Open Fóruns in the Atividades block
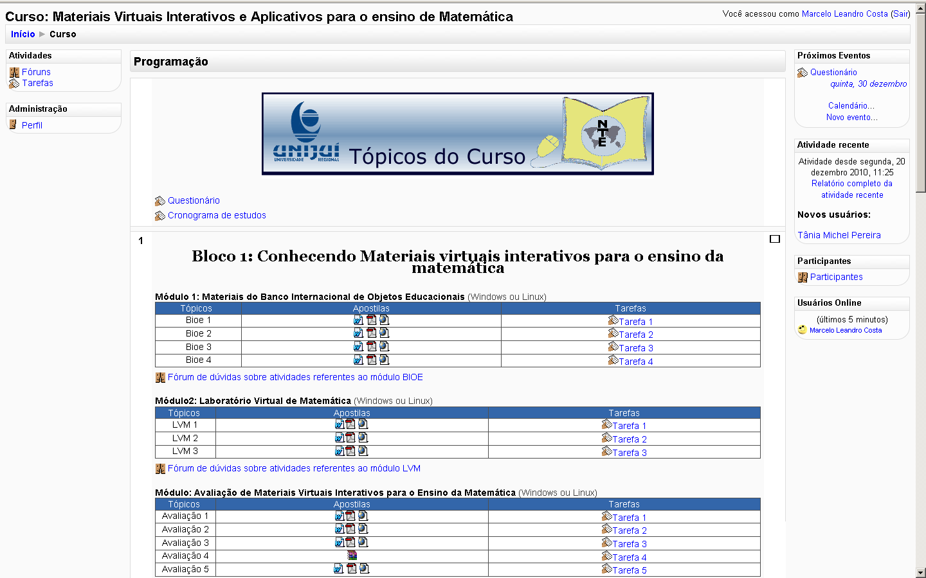Image resolution: width=926 pixels, height=578 pixels. (x=36, y=73)
